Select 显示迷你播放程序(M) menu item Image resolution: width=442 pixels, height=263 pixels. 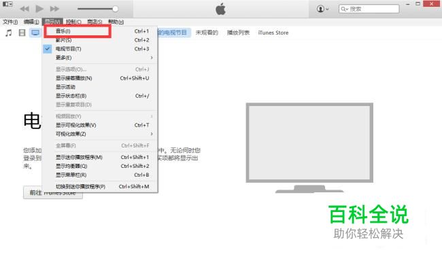(100, 157)
